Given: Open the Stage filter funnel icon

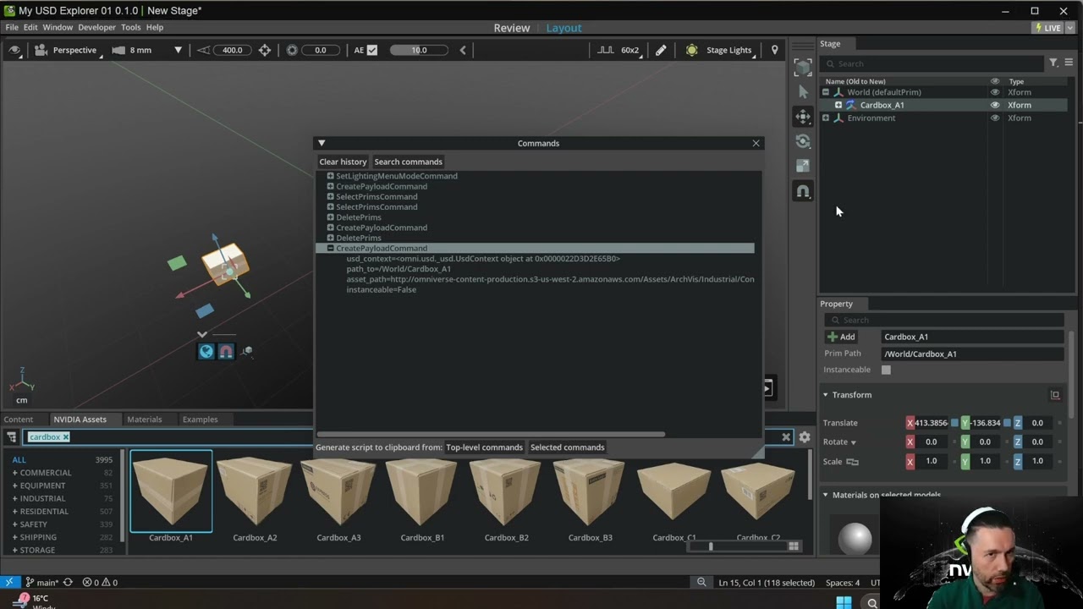Looking at the screenshot, I should point(1053,63).
